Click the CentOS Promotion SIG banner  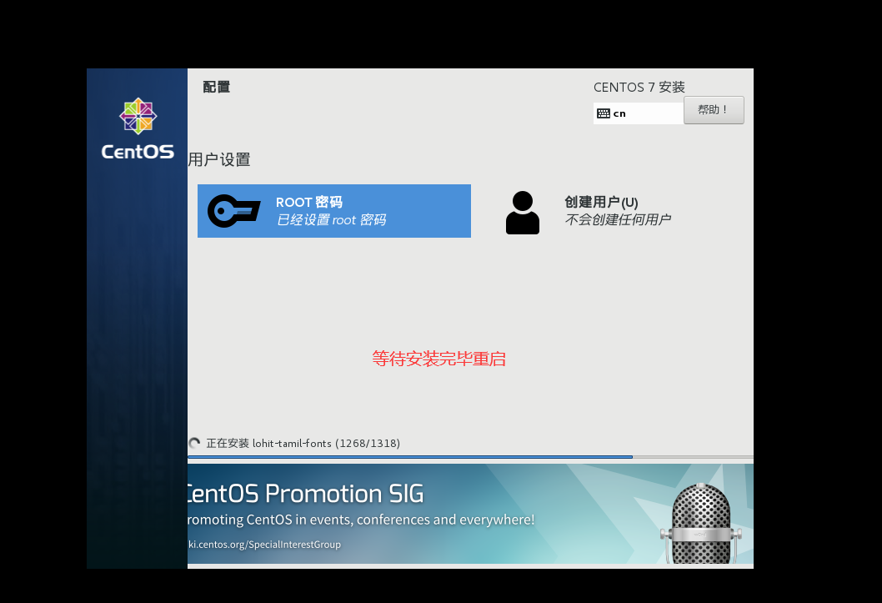click(470, 514)
